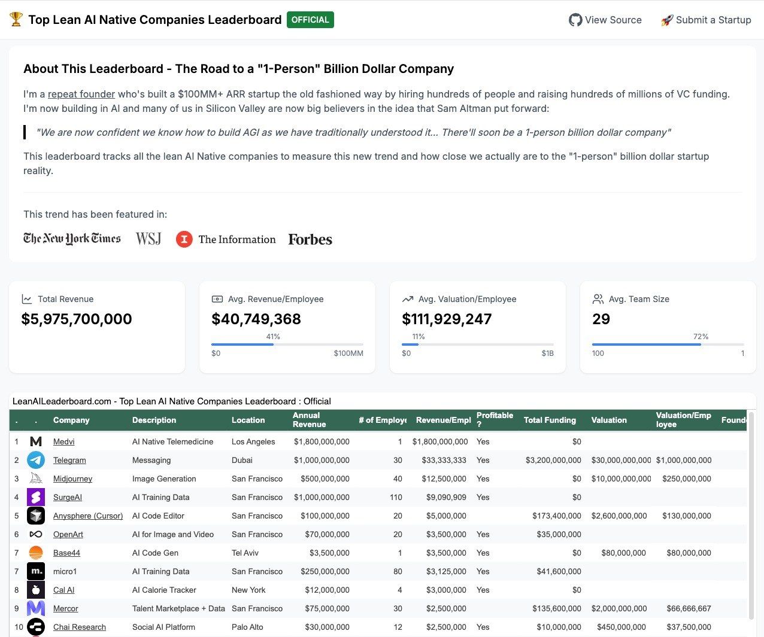Image resolution: width=764 pixels, height=637 pixels.
Task: Click the Medvi company logo icon
Action: coord(36,441)
